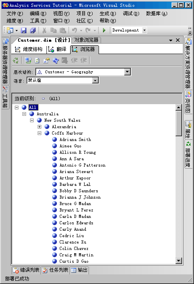Select member Antonio G Patterson
Image resolution: width=194 pixels, height=284 pixels.
[x=82, y=165]
